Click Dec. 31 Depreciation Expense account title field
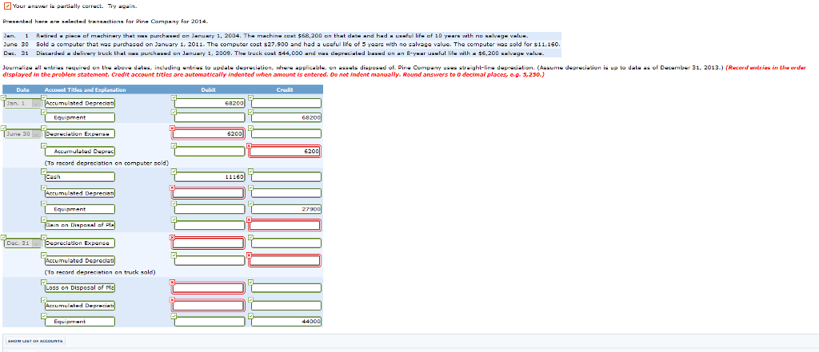This screenshot has height=352, width=819. pos(79,243)
